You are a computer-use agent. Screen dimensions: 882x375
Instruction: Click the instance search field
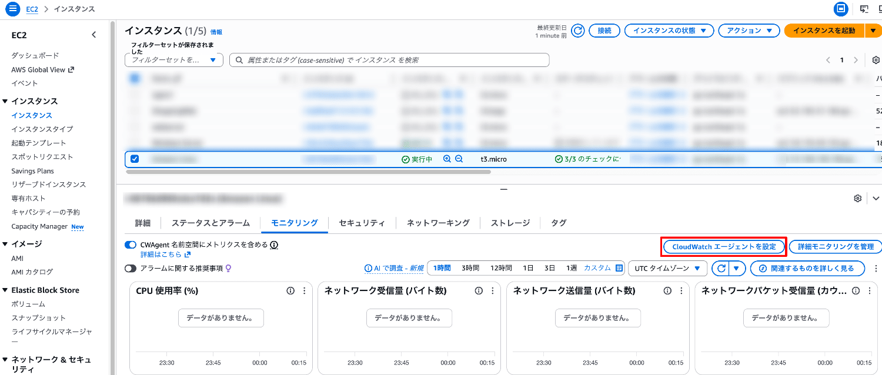[x=389, y=60]
